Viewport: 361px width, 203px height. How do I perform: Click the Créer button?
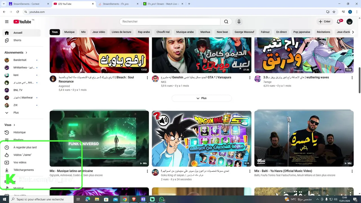pos(324,22)
